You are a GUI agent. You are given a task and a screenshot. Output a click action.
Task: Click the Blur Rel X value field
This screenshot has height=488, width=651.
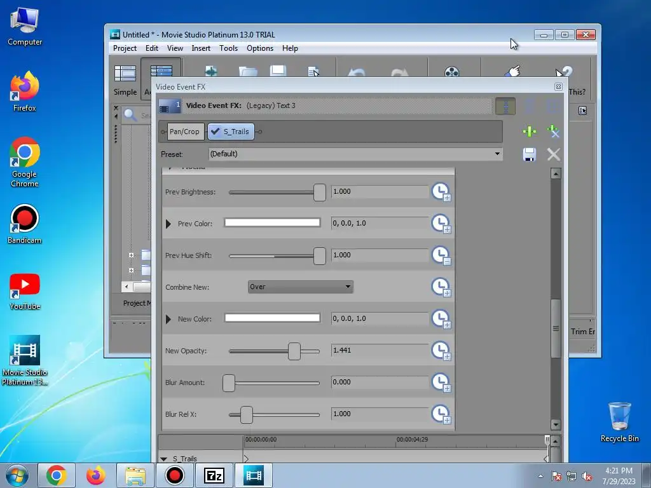[x=380, y=414]
